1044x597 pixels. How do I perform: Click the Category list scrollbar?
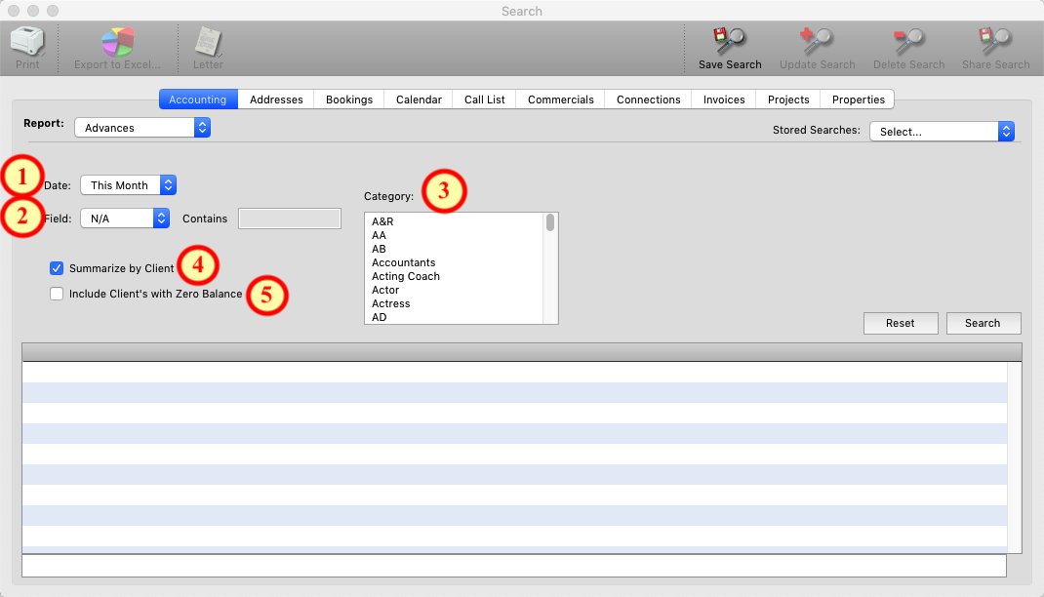click(x=550, y=223)
